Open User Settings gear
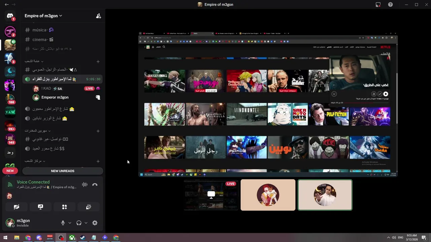 [95, 223]
